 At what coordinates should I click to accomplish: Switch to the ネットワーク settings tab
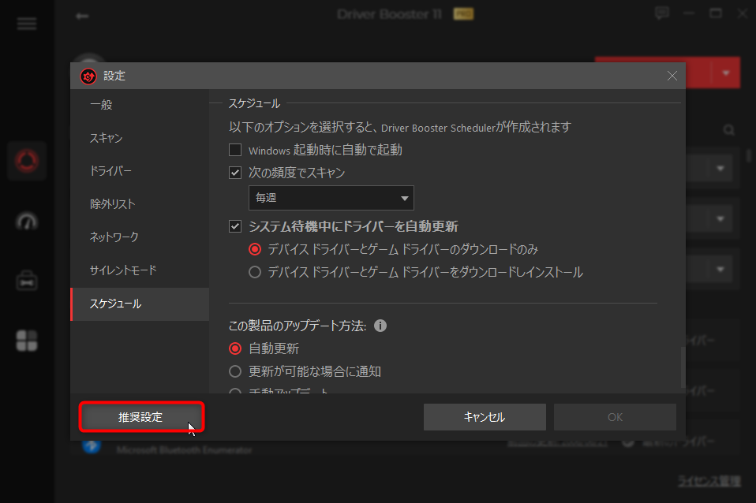[114, 237]
